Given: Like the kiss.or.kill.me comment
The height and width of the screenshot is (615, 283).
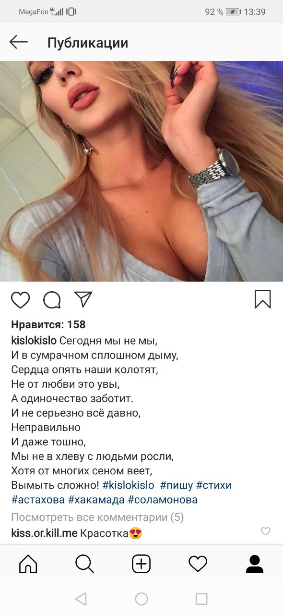Looking at the screenshot, I should tap(265, 531).
